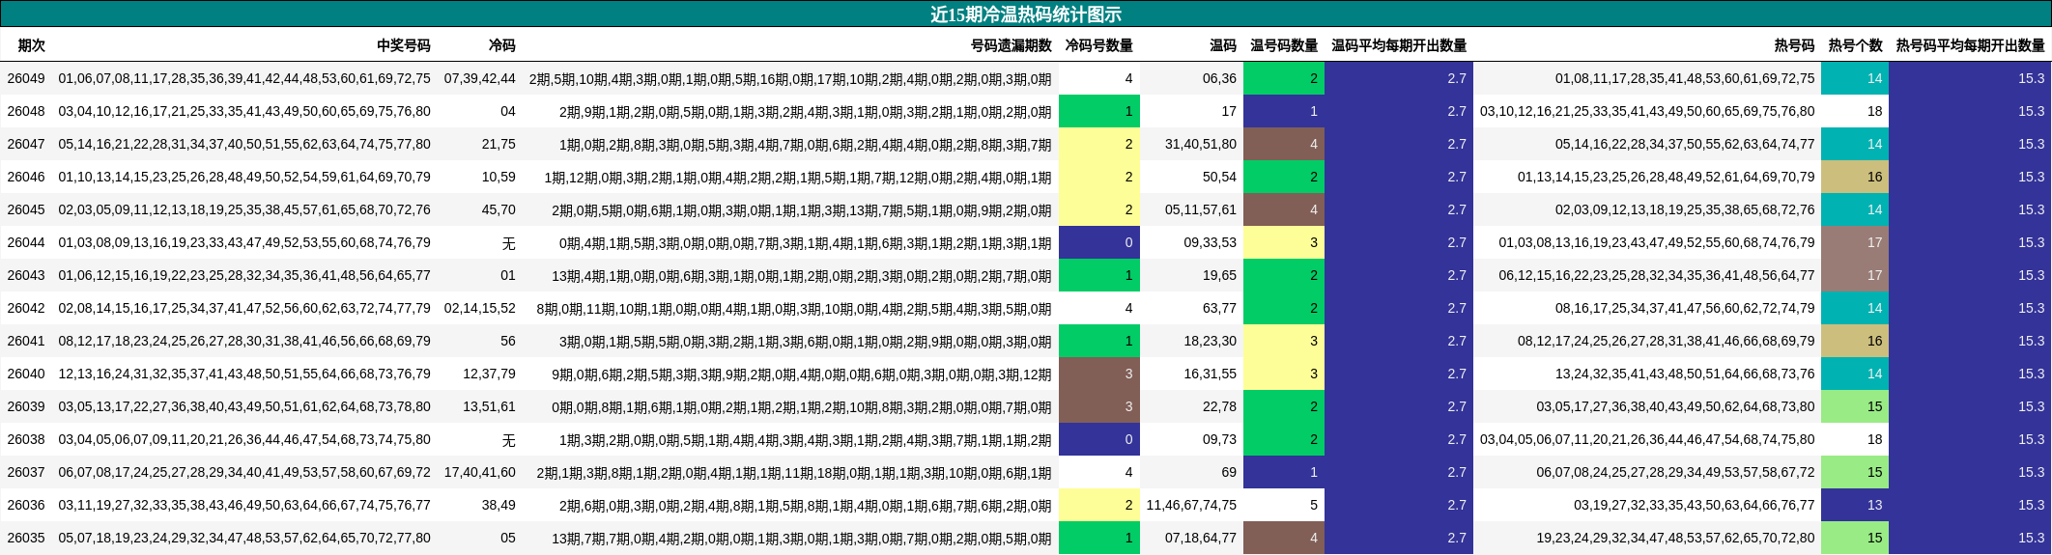Select warm code cell 05,11,57,61
This screenshot has width=2052, height=555.
(x=1201, y=209)
